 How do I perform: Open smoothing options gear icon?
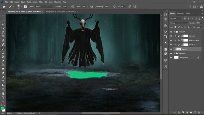click(114, 7)
